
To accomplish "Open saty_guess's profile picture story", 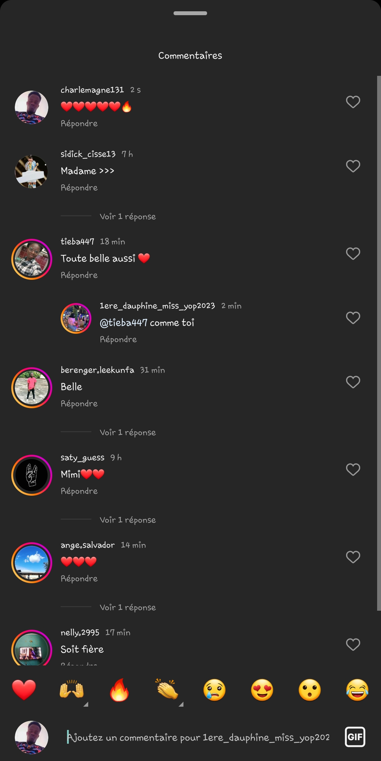I will pos(32,475).
